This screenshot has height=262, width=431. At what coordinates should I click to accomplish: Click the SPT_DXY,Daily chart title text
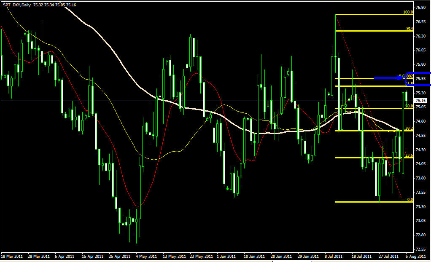17,5
